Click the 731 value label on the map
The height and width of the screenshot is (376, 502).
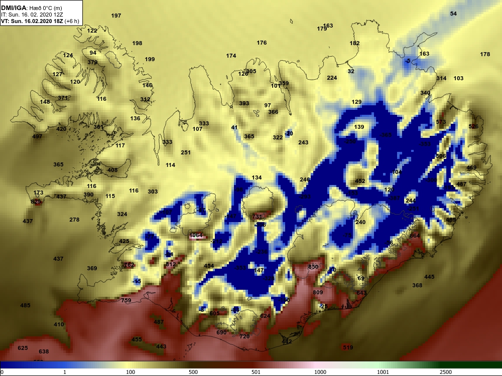tap(257, 217)
